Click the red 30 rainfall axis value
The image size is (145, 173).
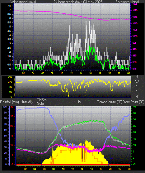click(x=12, y=107)
